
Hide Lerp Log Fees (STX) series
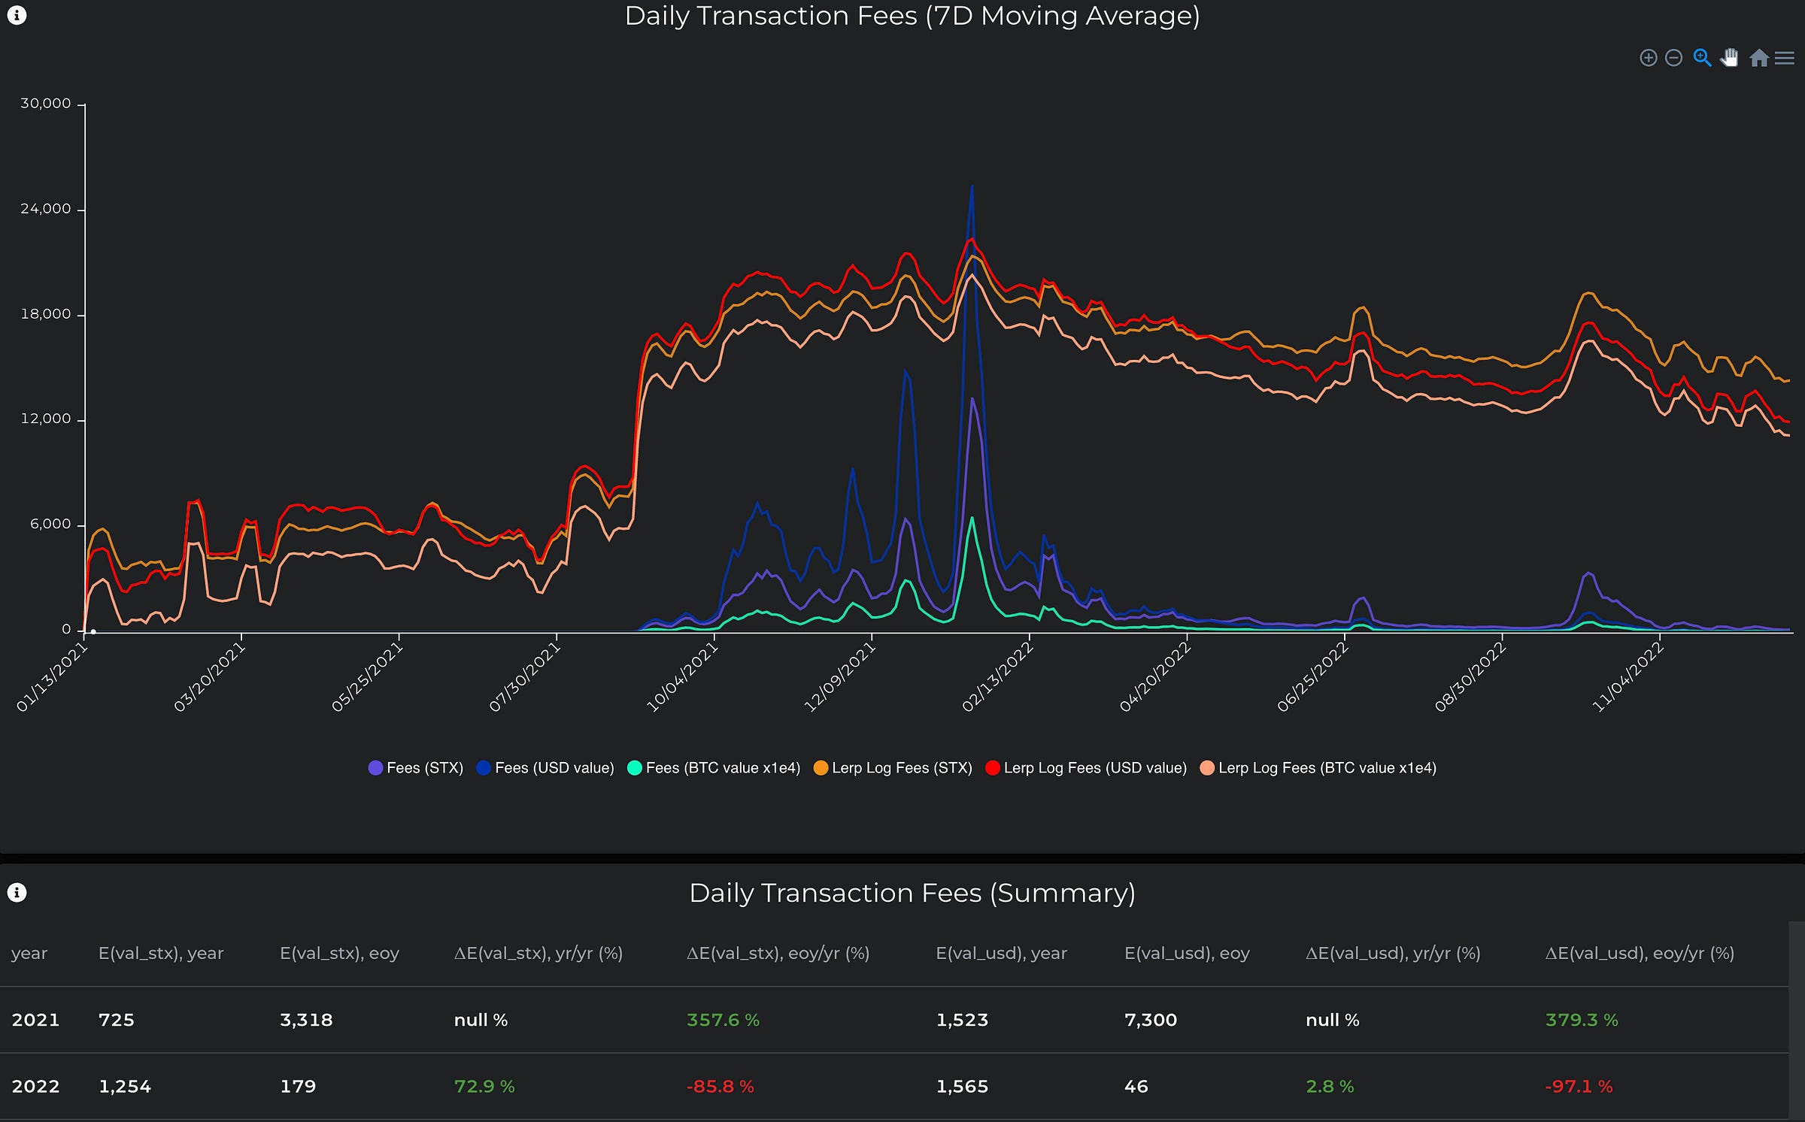point(893,768)
